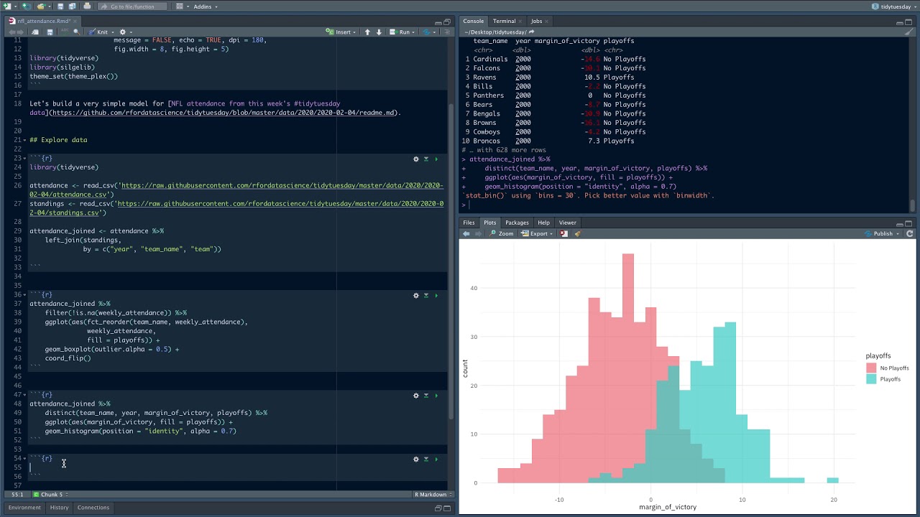The image size is (920, 517).
Task: Click the Print icon in toolbar
Action: [87, 6]
